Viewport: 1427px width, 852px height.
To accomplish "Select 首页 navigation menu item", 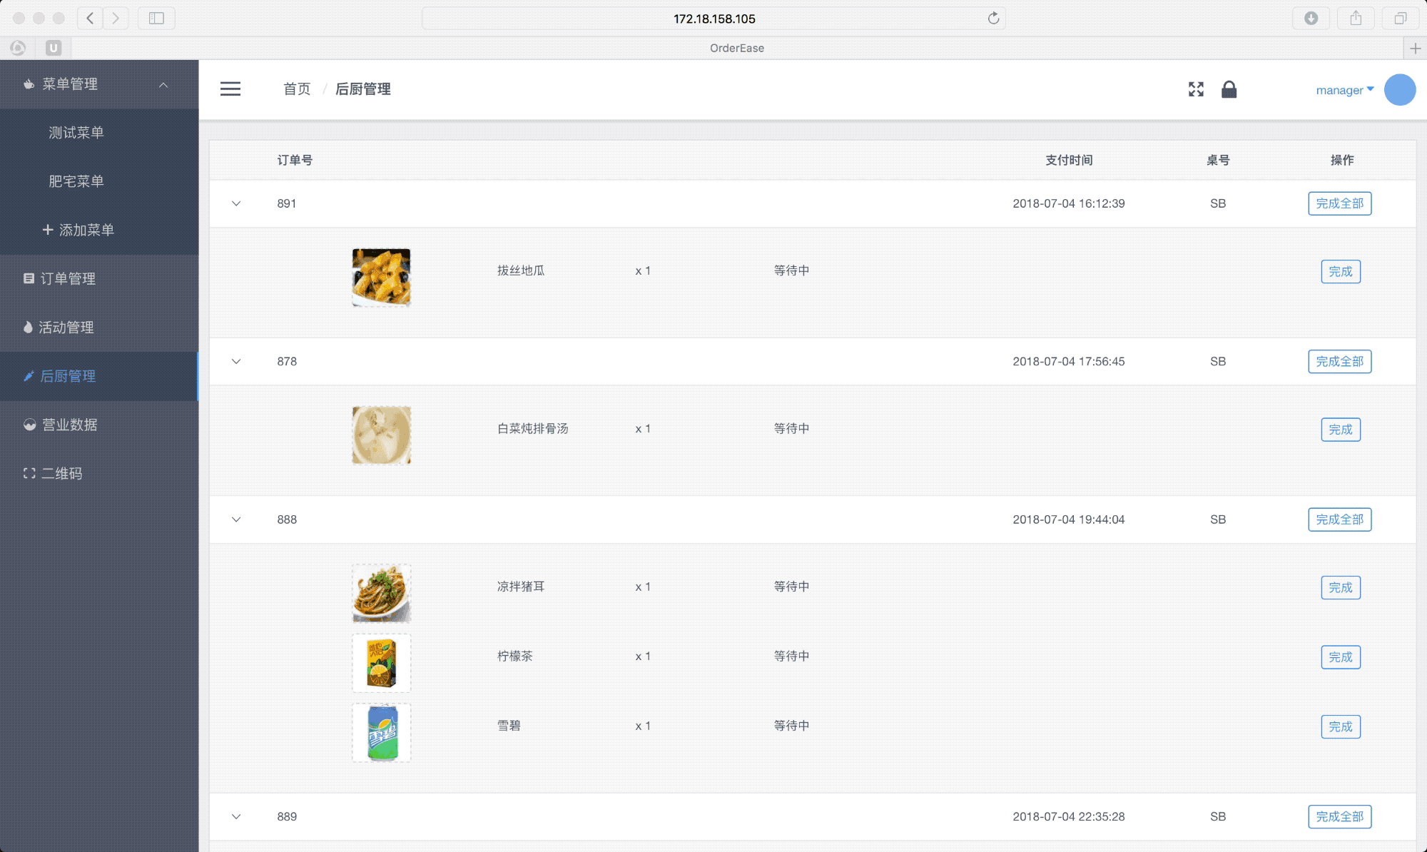I will tap(296, 89).
